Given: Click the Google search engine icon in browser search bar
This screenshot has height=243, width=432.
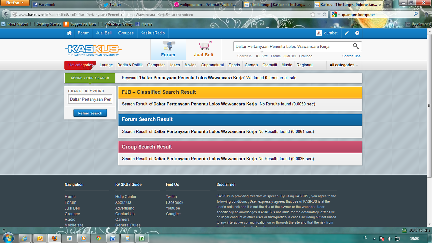Looking at the screenshot, I should pos(334,15).
